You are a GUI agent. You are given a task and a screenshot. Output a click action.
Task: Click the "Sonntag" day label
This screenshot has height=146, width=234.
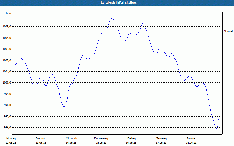(x=191, y=138)
